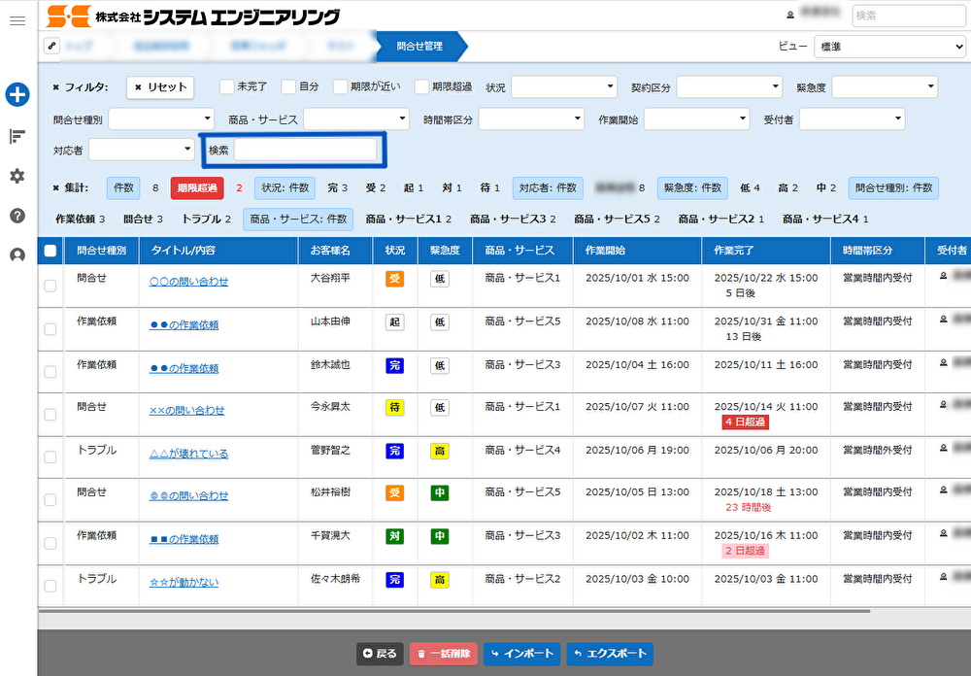
Task: Check the select-all checkbox in table header
Action: [50, 251]
